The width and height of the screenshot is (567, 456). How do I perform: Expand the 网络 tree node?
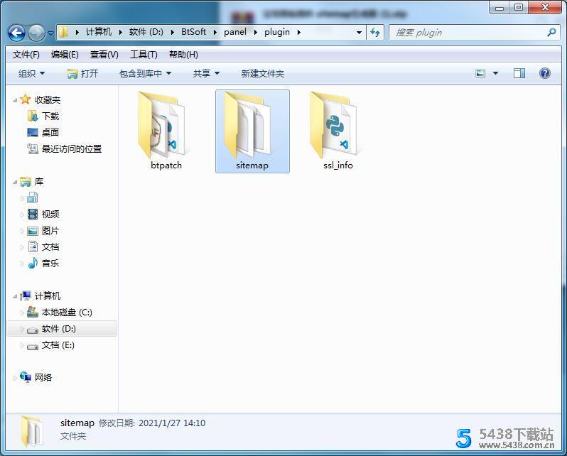pos(15,378)
